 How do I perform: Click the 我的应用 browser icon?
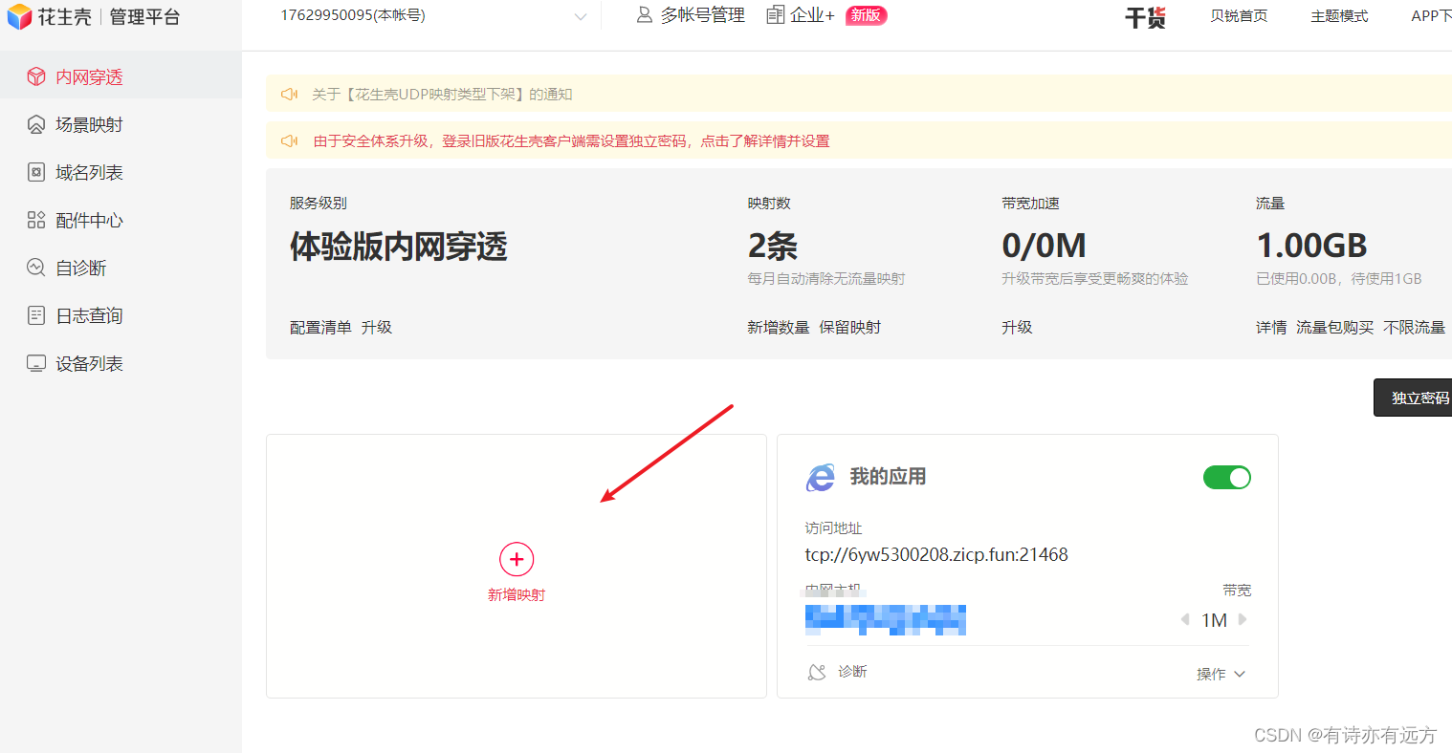pyautogui.click(x=821, y=477)
